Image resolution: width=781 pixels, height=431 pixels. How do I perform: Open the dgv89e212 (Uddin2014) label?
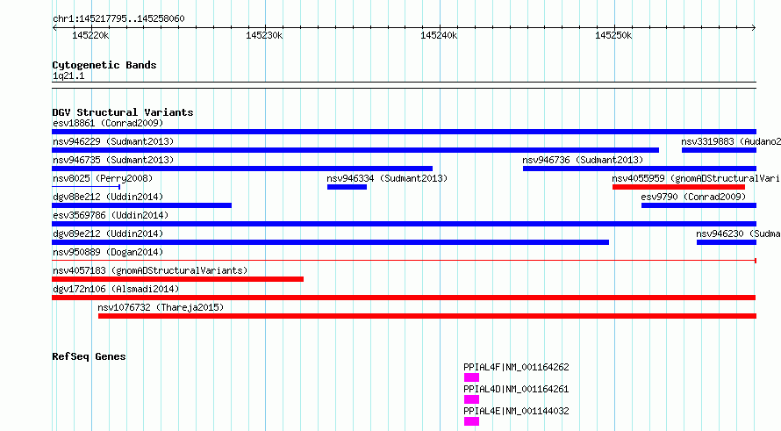coord(108,233)
